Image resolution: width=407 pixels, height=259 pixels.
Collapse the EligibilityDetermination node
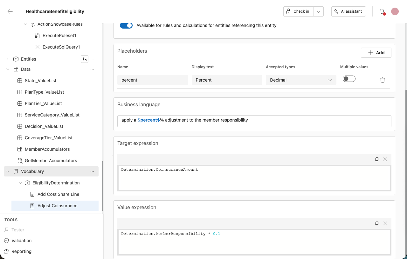20,183
